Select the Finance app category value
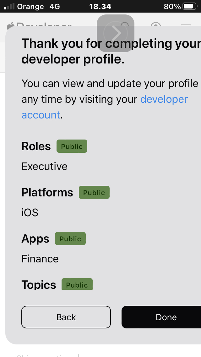The width and height of the screenshot is (201, 357). point(40,259)
